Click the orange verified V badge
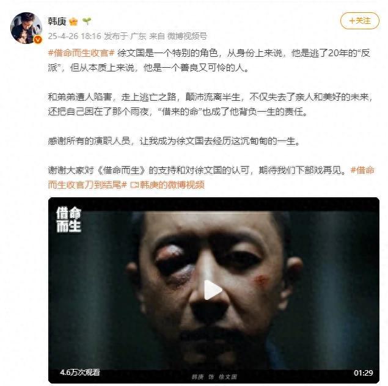 coord(38,40)
